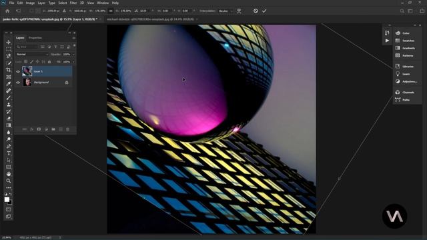Select the Move tool
Image resolution: width=427 pixels, height=240 pixels.
pos(9,42)
